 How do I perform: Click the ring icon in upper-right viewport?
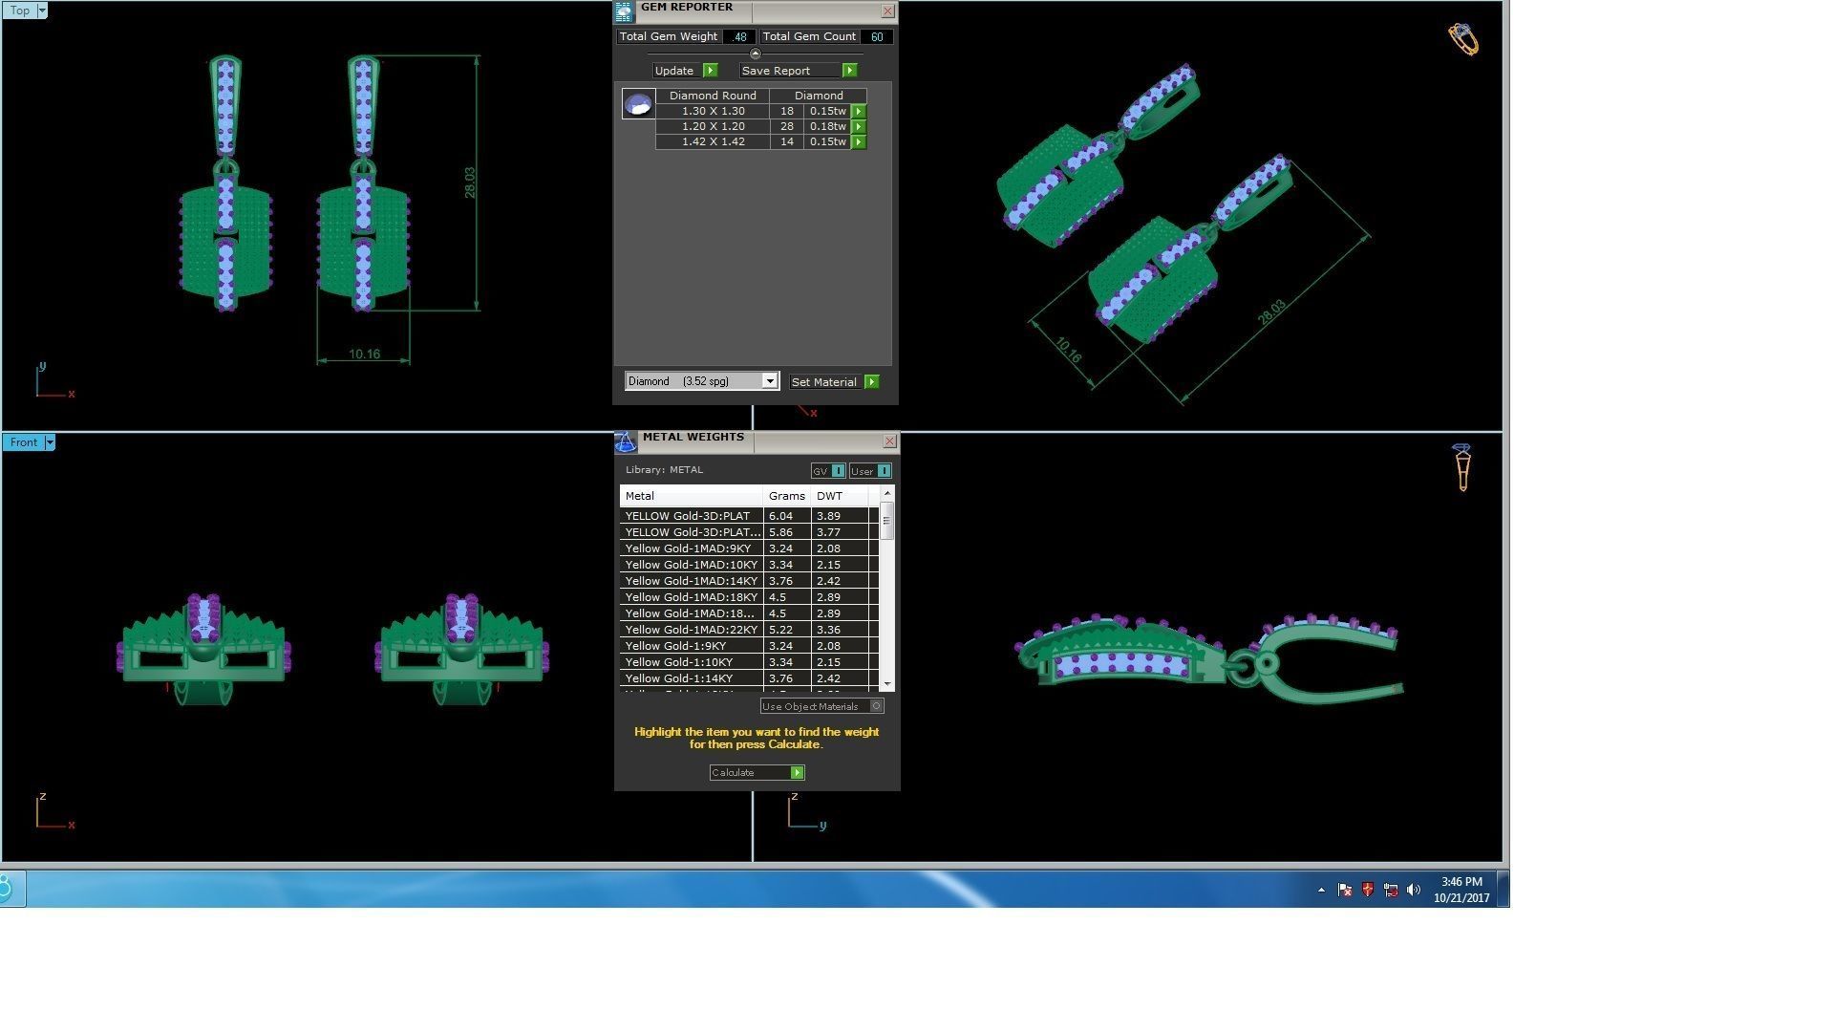(1462, 39)
